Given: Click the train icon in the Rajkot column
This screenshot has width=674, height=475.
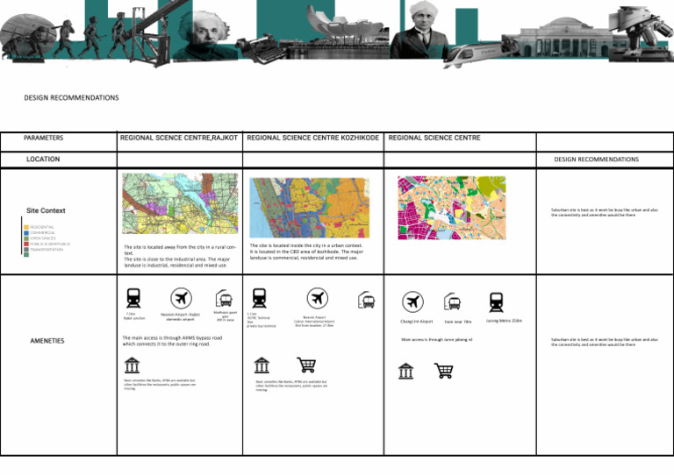Looking at the screenshot, I should point(133,298).
